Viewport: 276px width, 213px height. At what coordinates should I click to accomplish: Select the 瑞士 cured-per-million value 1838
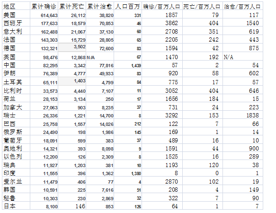(x=243, y=115)
